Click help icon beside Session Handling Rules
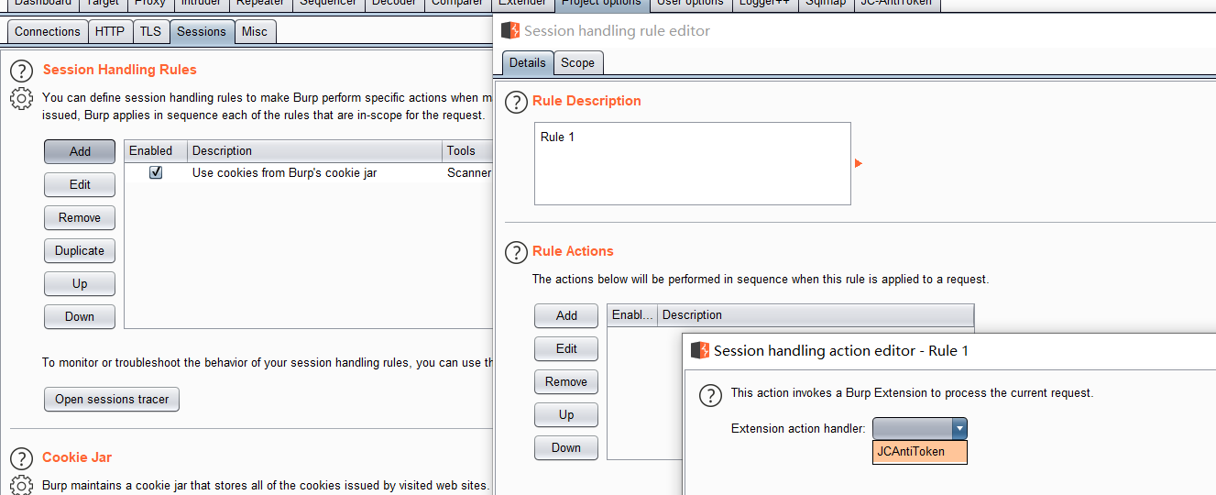The width and height of the screenshot is (1216, 495). tap(22, 71)
